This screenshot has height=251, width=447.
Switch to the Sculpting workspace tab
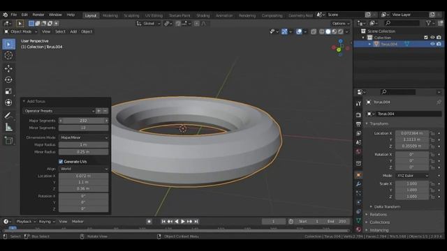pos(131,15)
